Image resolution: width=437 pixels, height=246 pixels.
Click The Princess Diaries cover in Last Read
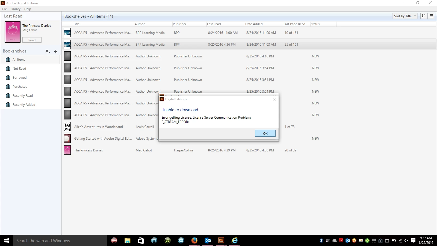click(13, 32)
